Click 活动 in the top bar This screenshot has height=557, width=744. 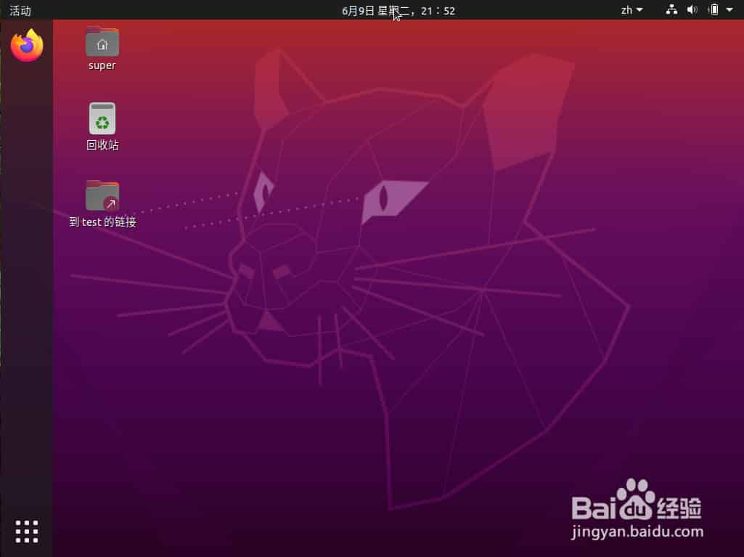point(19,10)
